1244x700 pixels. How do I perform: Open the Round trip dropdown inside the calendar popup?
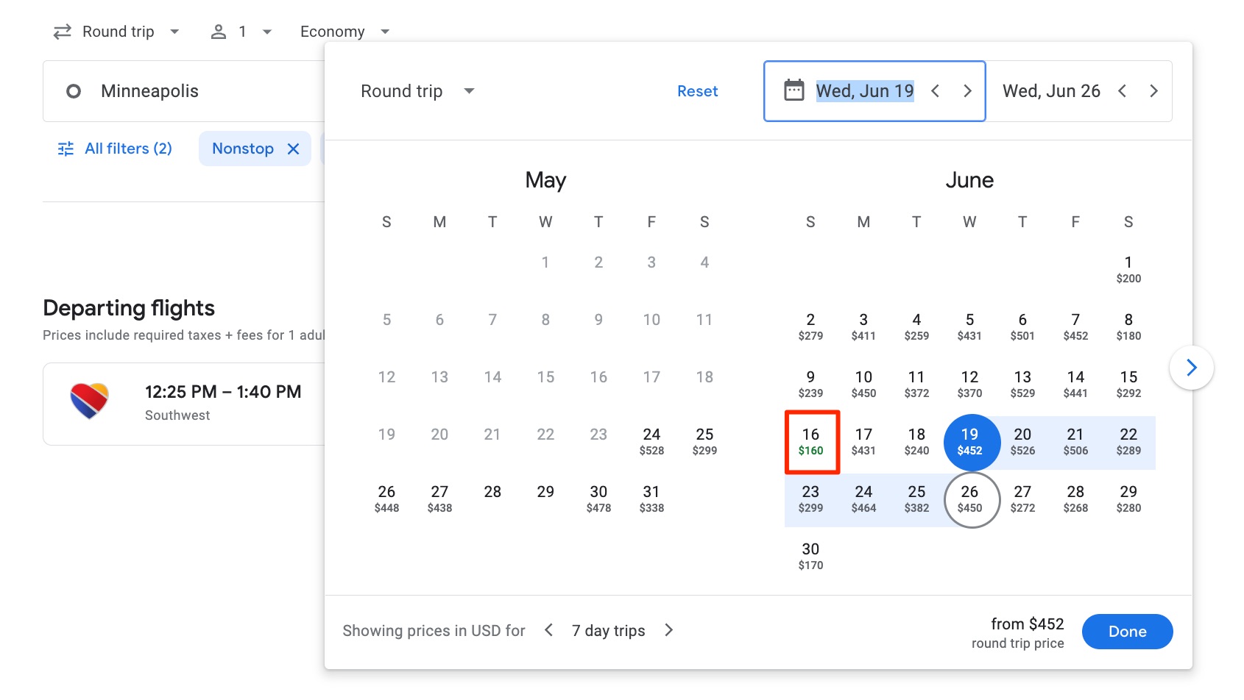click(417, 90)
